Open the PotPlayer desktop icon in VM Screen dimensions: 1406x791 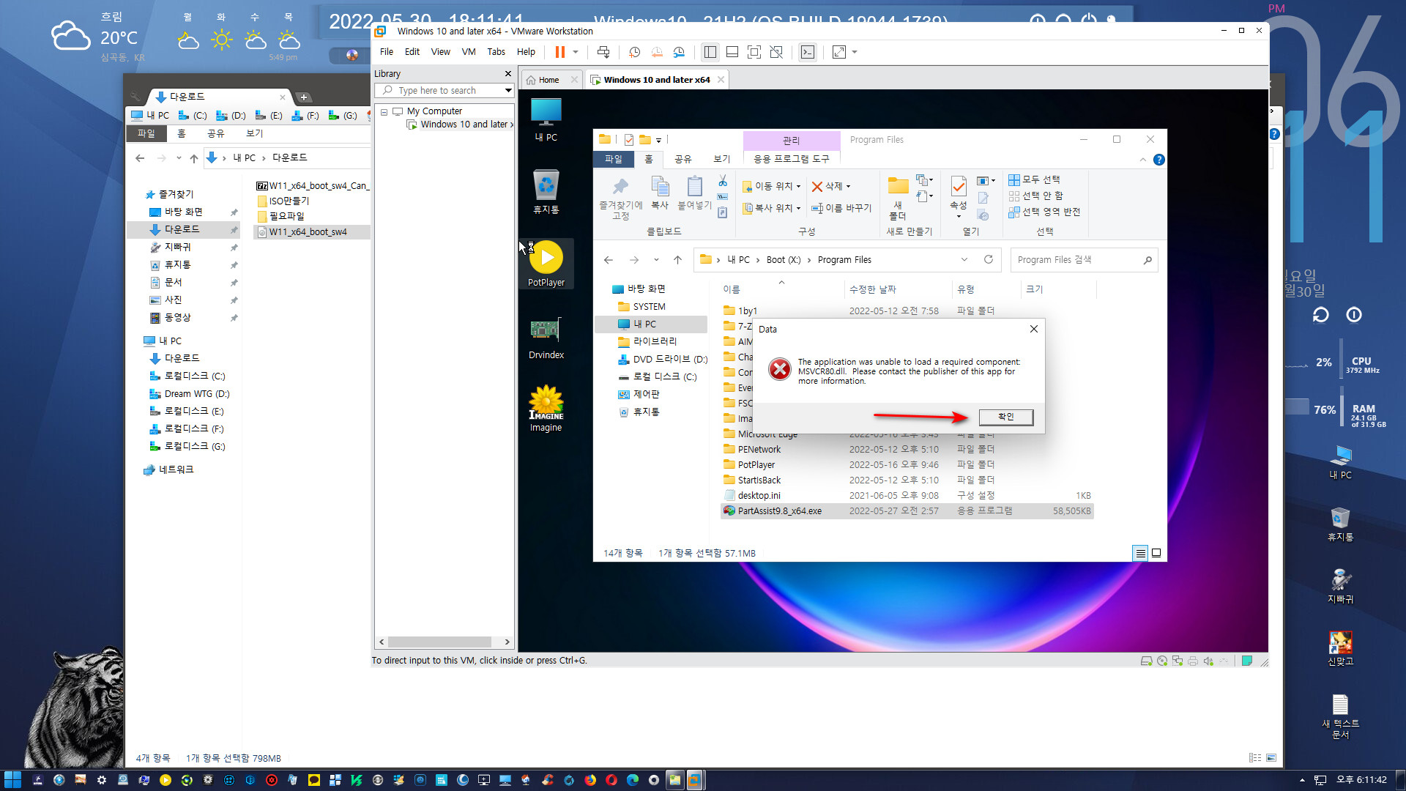click(546, 264)
